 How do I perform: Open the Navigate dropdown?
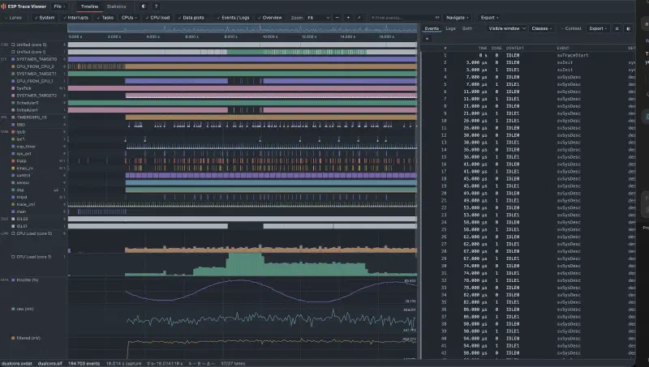coord(457,18)
